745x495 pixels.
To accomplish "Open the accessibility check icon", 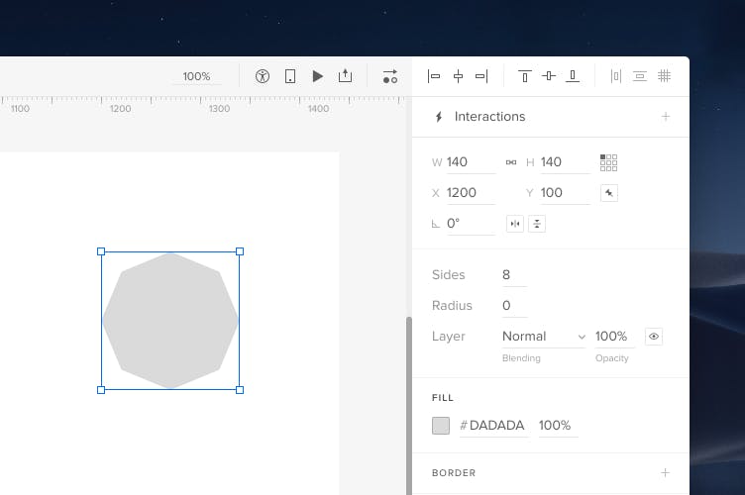I will (x=263, y=76).
